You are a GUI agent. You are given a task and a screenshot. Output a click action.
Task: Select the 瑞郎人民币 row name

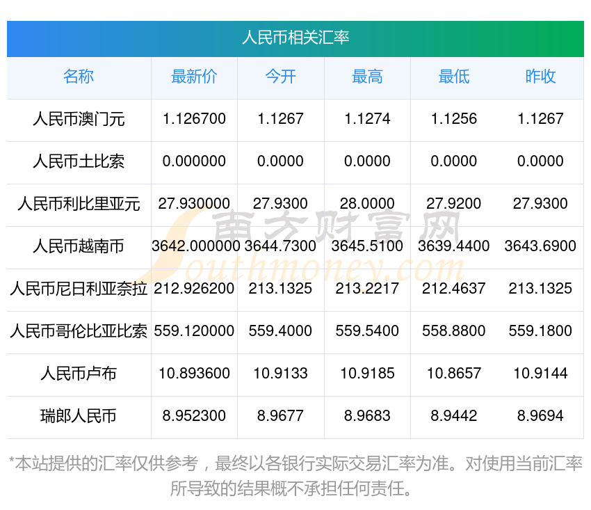[x=79, y=415]
